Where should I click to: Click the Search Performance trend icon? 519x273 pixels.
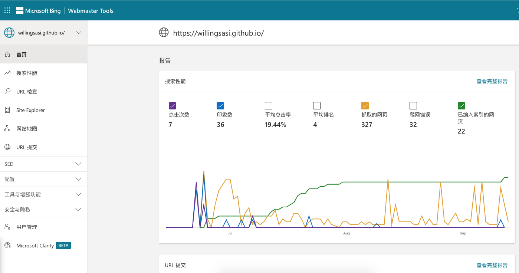[7, 73]
